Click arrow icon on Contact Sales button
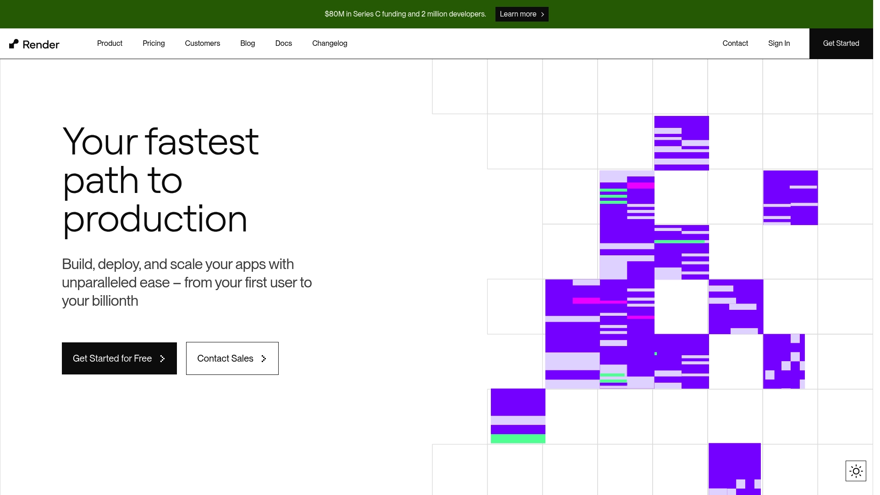Screen dimensions: 880x495 [x=264, y=358]
